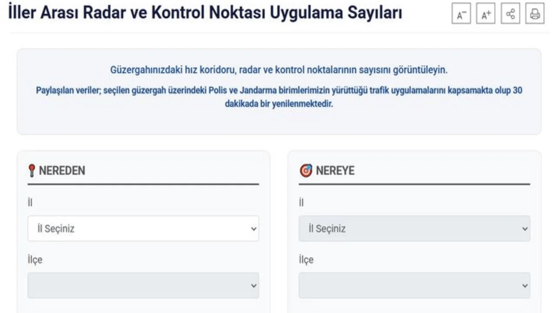Viewport: 556px width, 313px height.
Task: Click the "Paylaşılan veriler" notice paragraph
Action: (x=279, y=97)
